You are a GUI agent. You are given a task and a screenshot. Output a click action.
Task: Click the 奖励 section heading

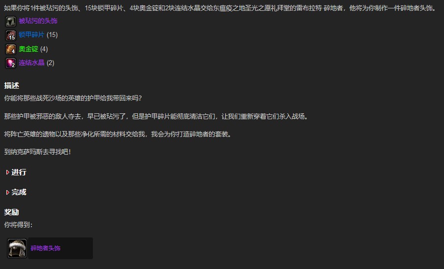pyautogui.click(x=12, y=212)
